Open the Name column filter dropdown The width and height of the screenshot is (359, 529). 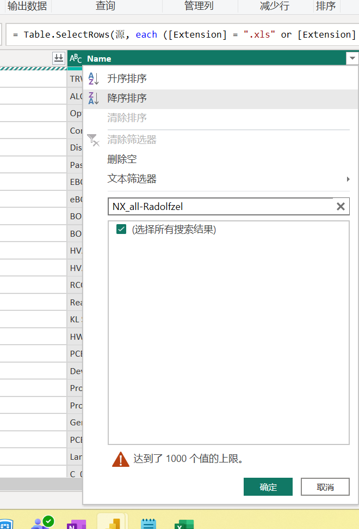(352, 58)
